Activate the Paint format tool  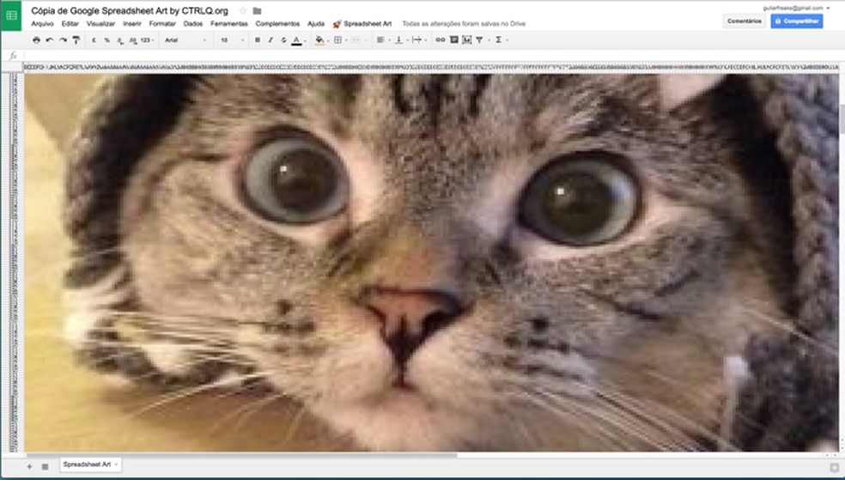point(76,39)
